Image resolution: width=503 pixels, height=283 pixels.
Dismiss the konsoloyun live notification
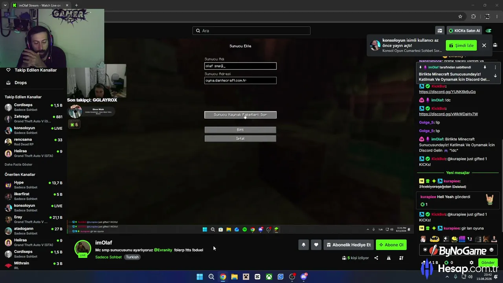484,46
